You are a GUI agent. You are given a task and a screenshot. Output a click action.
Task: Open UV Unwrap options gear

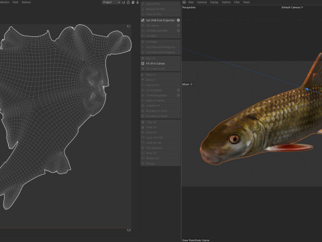click(x=178, y=26)
